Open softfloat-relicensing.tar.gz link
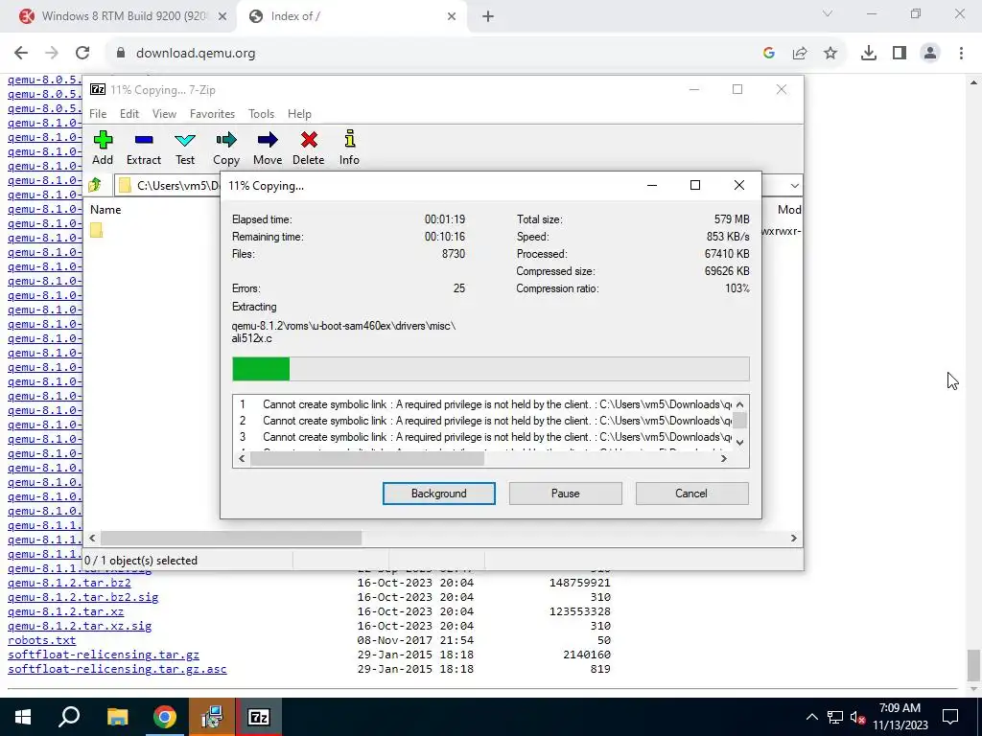 (104, 655)
